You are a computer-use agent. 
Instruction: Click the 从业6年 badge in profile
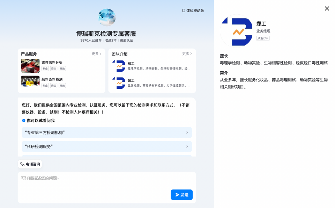click(263, 38)
